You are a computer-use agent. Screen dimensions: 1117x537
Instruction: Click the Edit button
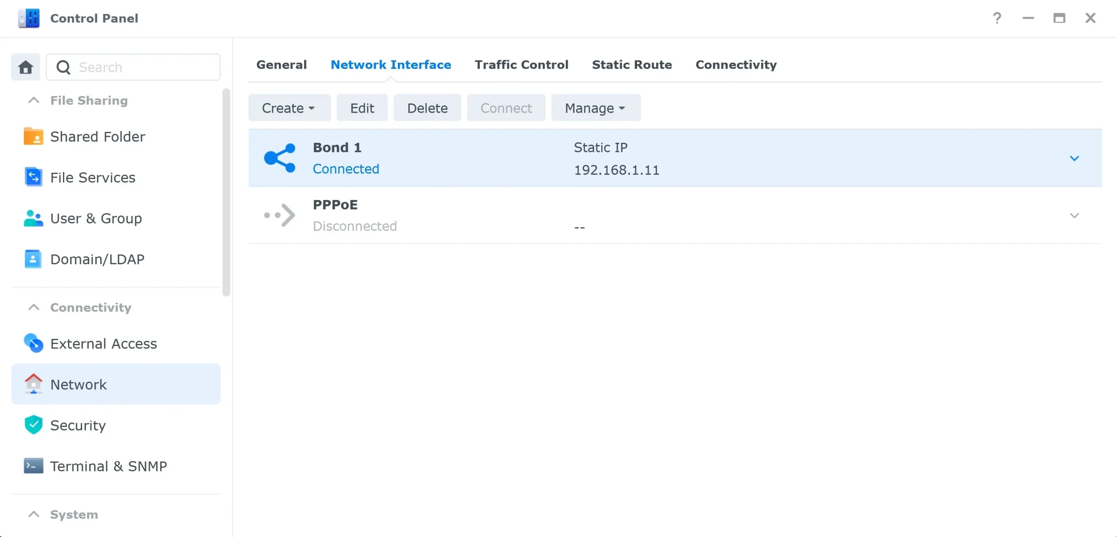coord(362,107)
